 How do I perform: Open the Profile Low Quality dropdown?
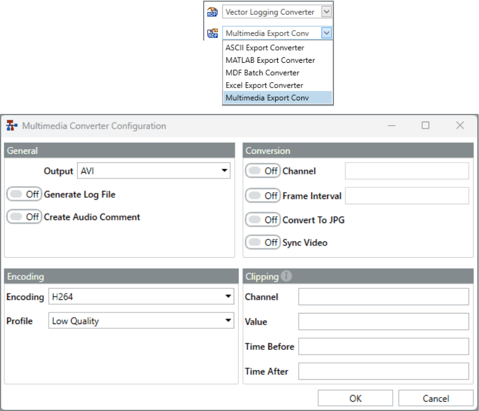141,321
